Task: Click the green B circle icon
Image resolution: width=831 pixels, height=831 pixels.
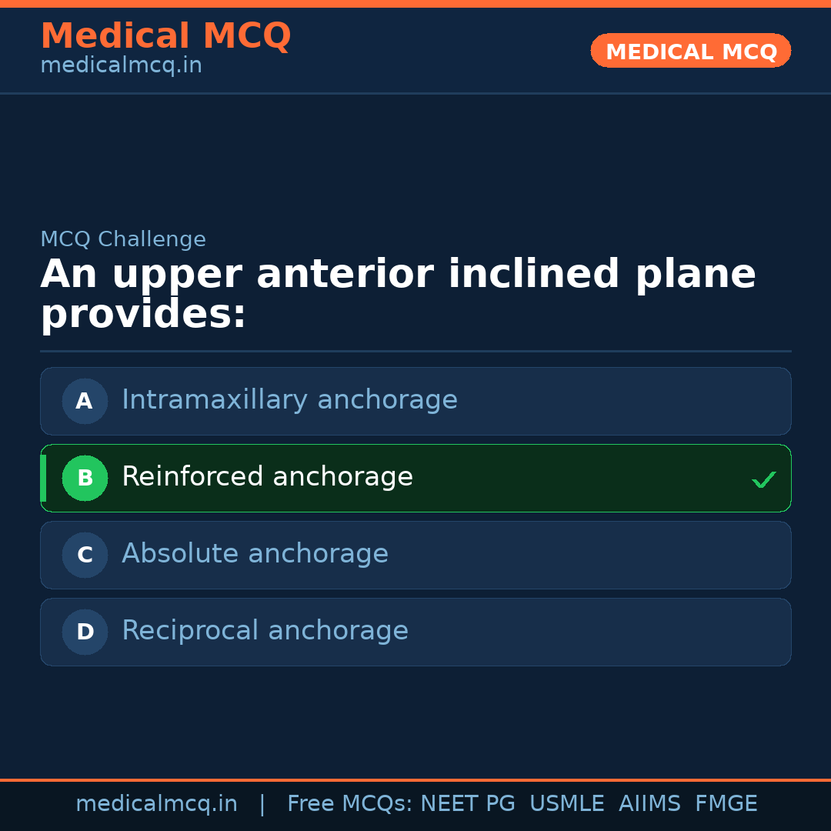Action: [x=85, y=478]
